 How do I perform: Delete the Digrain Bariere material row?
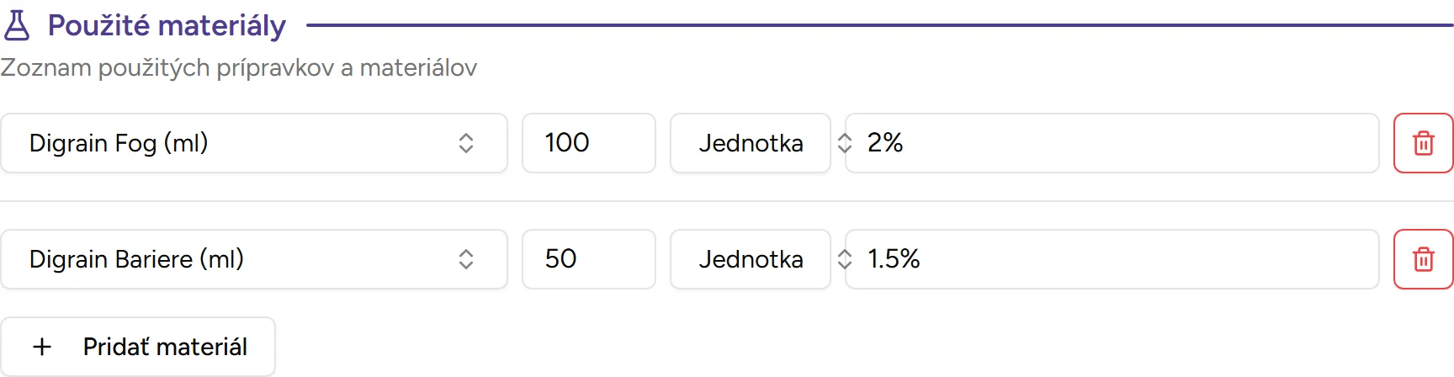coord(1423,259)
